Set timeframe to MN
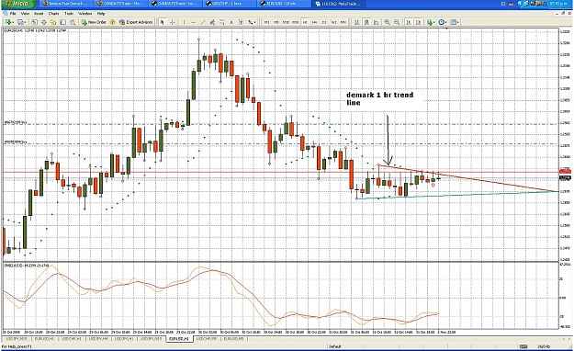This screenshot has height=351, width=574. pos(343,22)
